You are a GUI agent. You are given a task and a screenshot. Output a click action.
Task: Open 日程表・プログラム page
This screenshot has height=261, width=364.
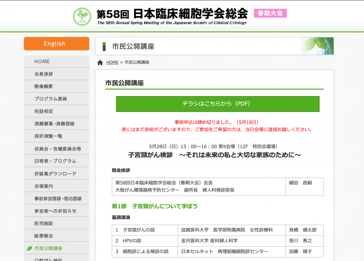tap(56, 161)
